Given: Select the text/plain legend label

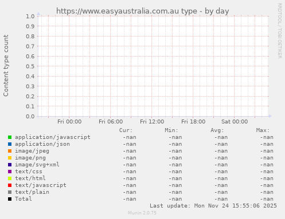Looking at the screenshot, I should (32, 192).
